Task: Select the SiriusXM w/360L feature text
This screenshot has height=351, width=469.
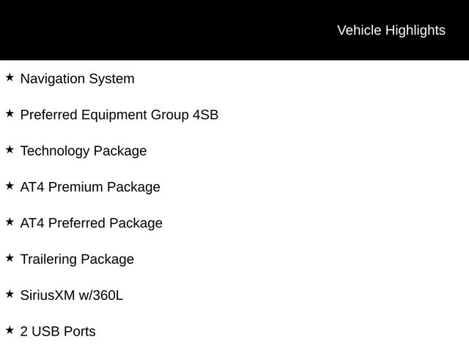Action: click(x=71, y=295)
